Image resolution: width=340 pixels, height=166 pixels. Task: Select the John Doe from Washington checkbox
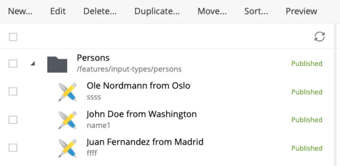[x=13, y=120]
